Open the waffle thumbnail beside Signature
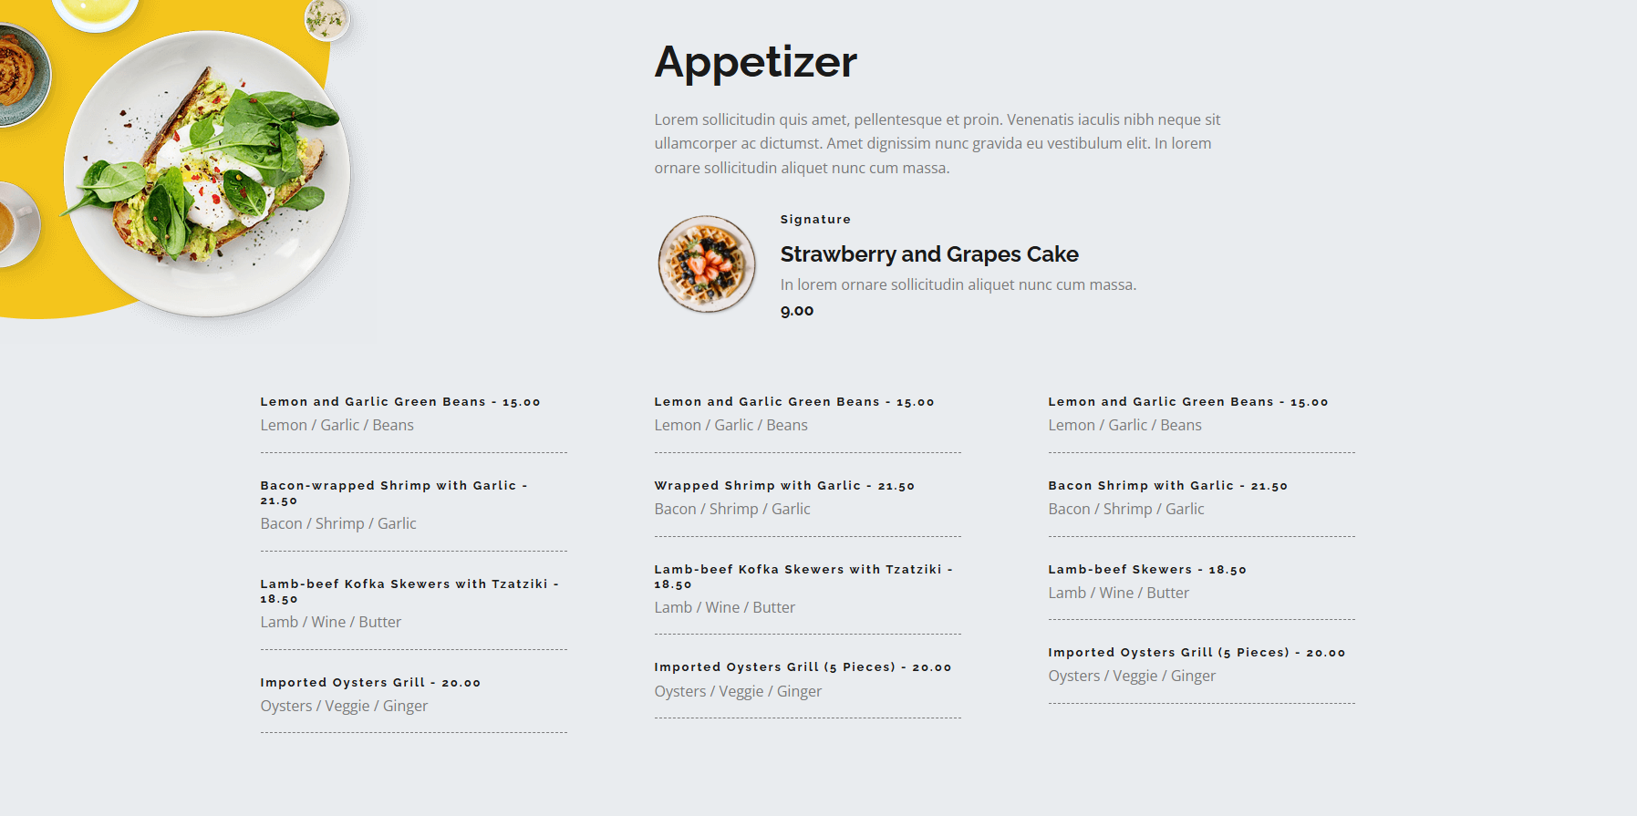 tap(707, 264)
